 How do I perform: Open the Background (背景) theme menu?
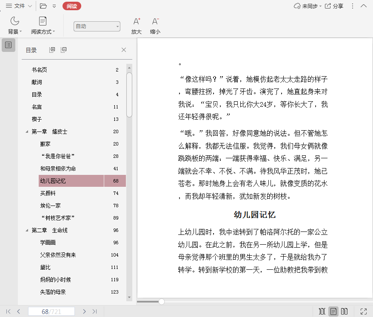(x=15, y=25)
